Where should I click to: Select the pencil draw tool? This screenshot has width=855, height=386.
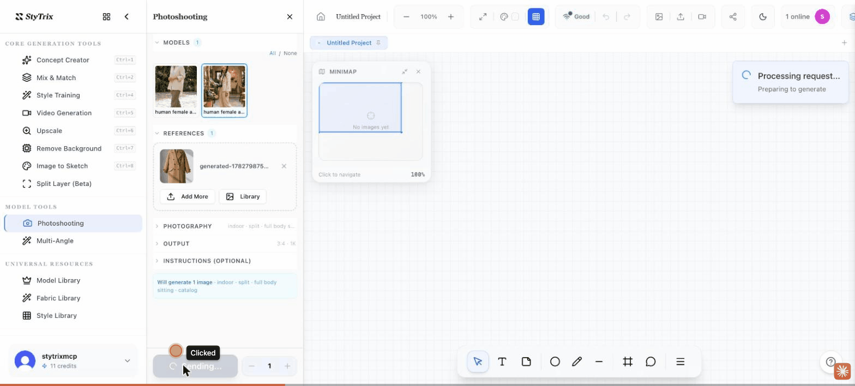(577, 361)
